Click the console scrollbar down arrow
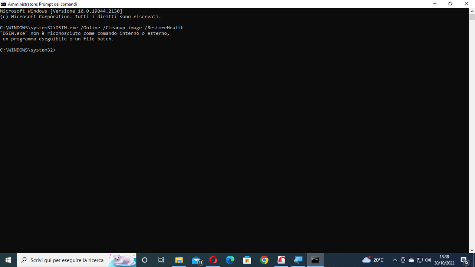The image size is (475, 267). click(472, 250)
